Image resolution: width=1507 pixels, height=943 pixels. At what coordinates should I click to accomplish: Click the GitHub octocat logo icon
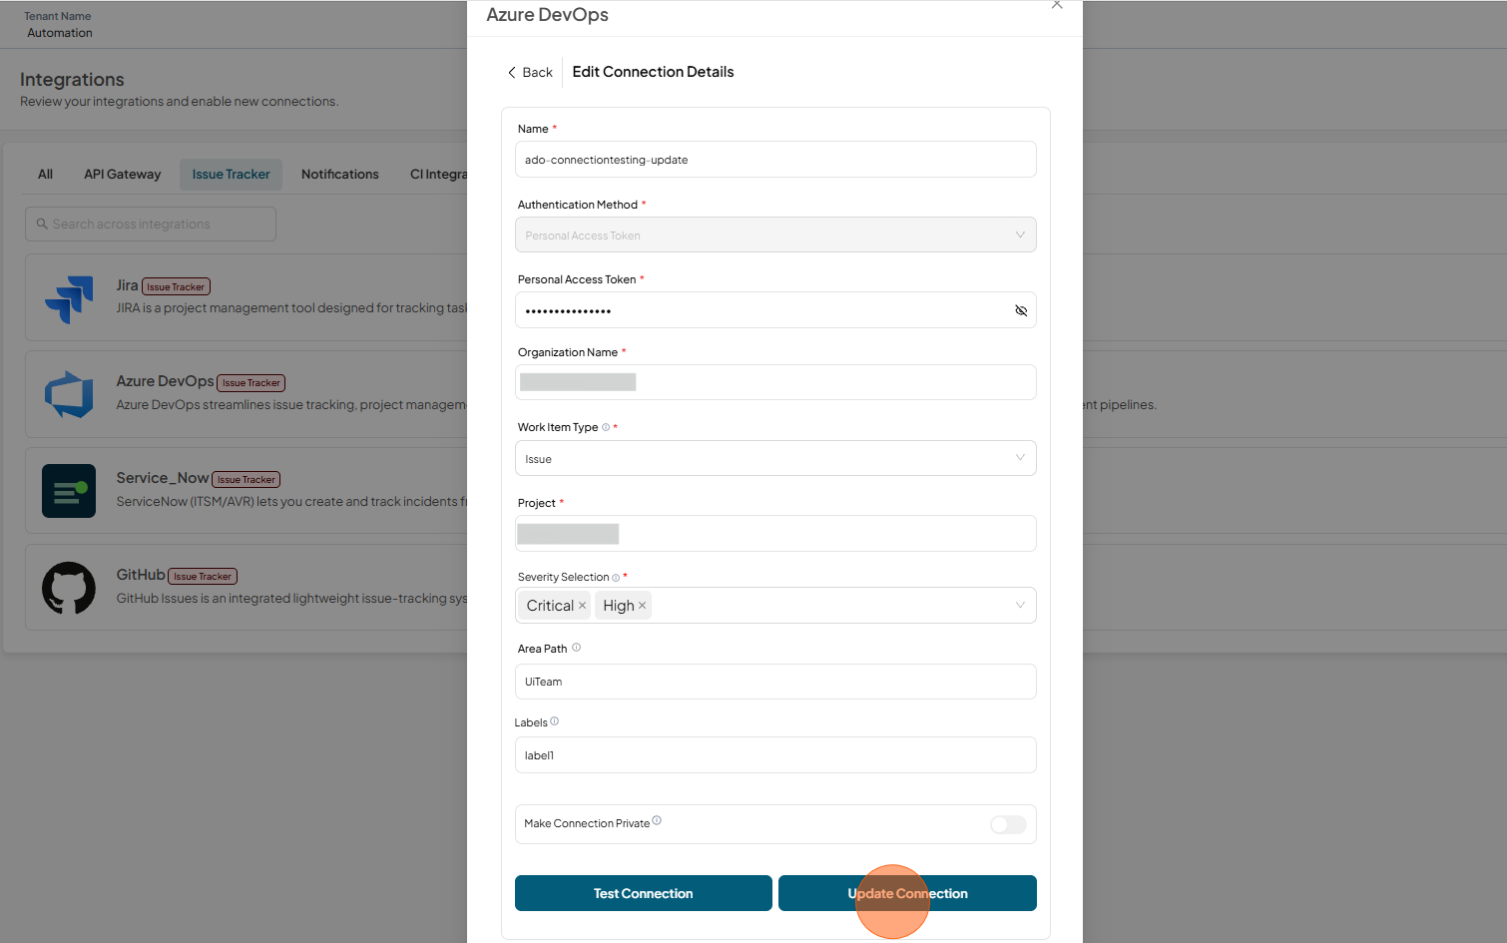(69, 588)
